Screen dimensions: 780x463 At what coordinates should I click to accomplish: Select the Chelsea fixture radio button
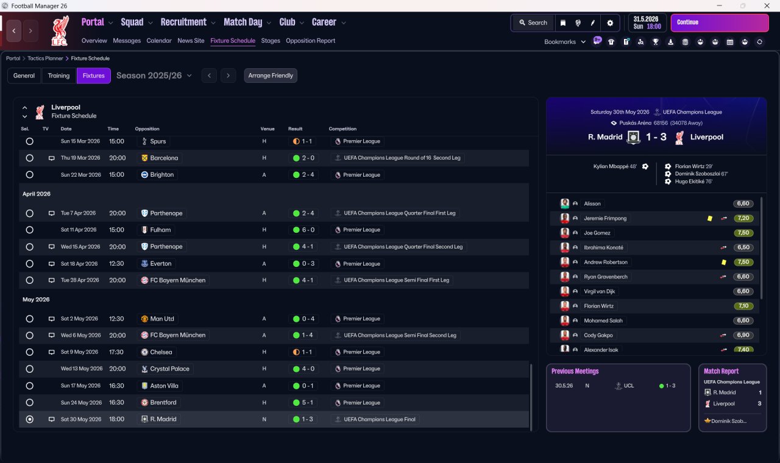point(29,352)
